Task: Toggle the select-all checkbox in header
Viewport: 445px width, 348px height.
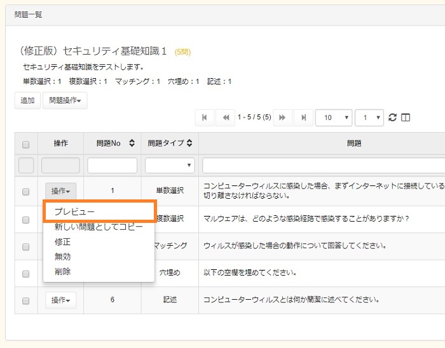Action: coord(26,144)
